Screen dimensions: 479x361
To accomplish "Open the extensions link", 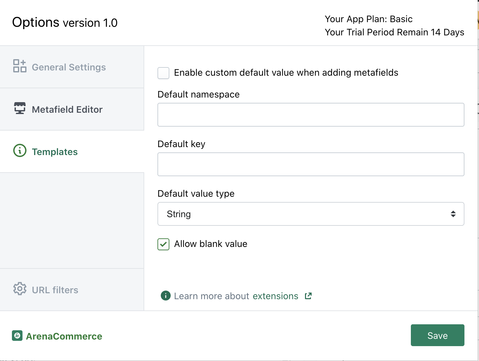I will point(275,296).
